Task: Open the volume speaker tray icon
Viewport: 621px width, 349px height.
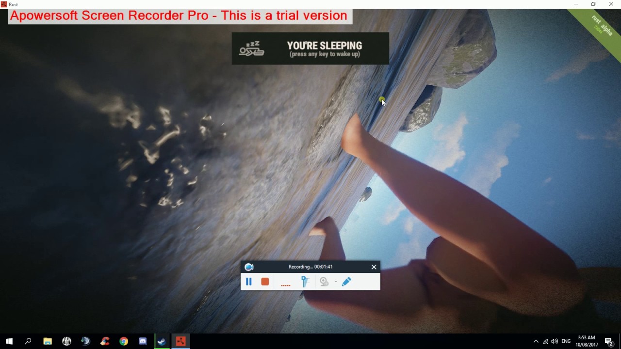Action: [x=555, y=341]
